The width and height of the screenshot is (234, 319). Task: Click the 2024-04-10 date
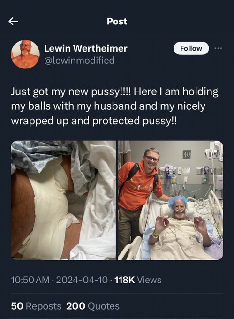pos(82,280)
